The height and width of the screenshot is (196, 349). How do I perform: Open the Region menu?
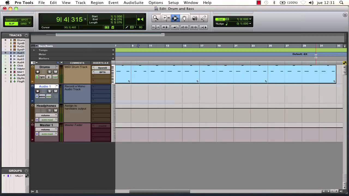point(97,3)
